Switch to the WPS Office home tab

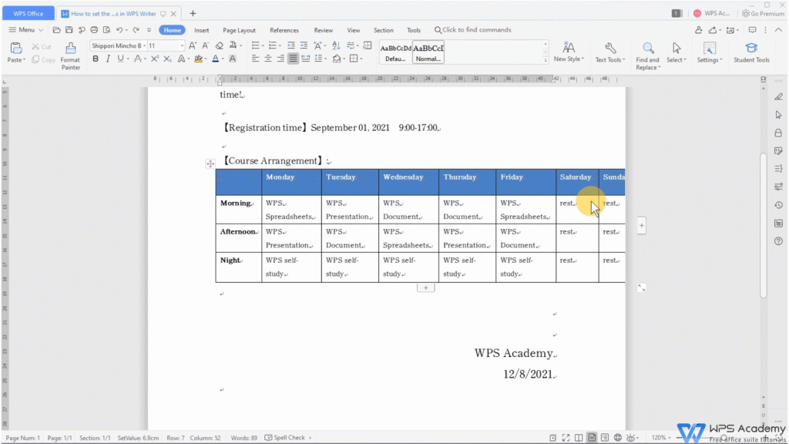pyautogui.click(x=29, y=14)
